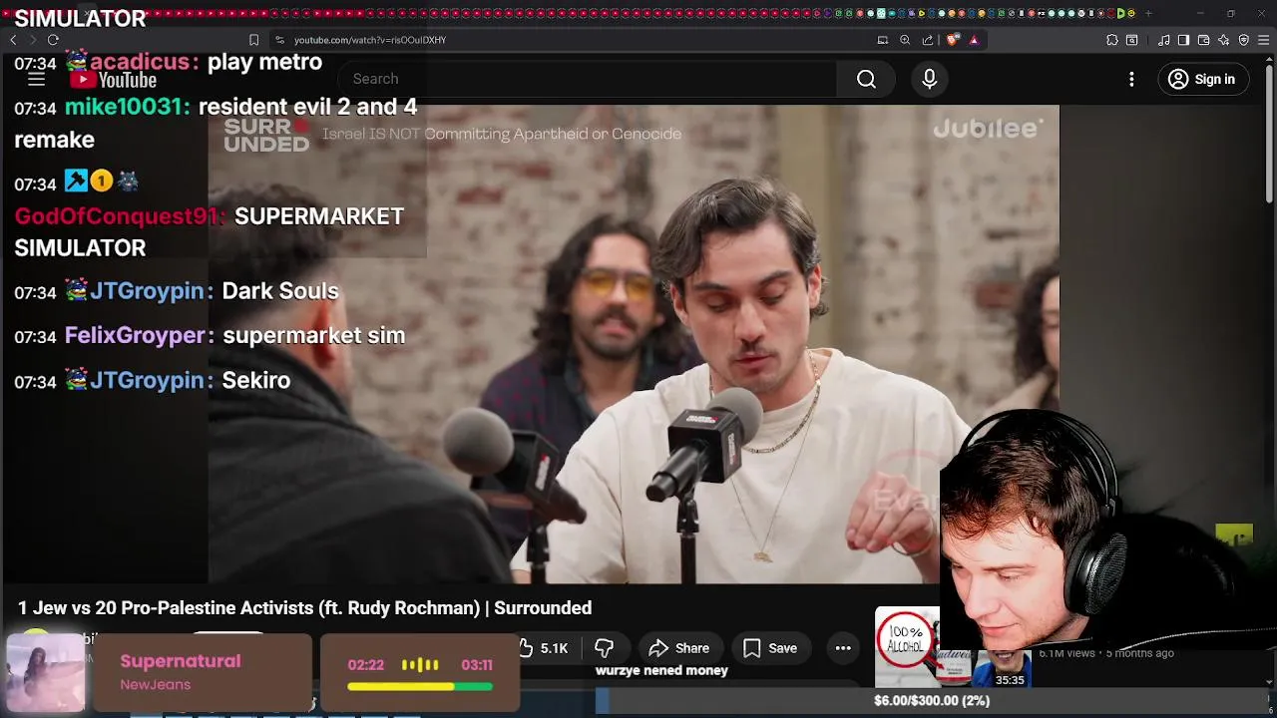Reload the page with the refresh icon
The height and width of the screenshot is (718, 1277).
pyautogui.click(x=53, y=40)
